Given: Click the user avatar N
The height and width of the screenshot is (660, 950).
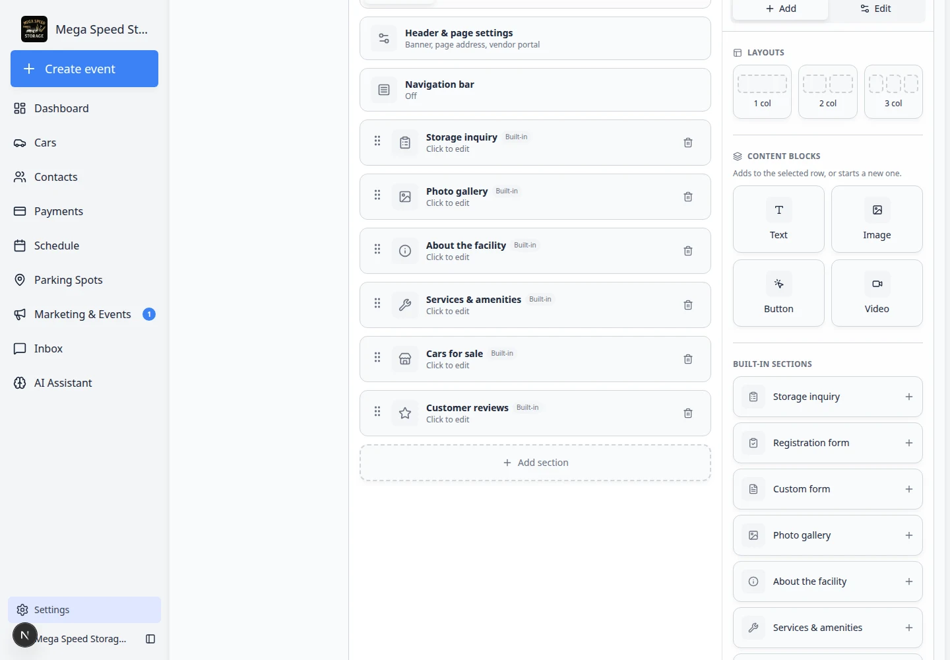Looking at the screenshot, I should point(24,635).
